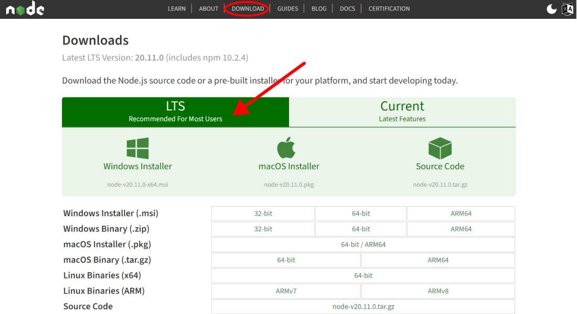Click the Downloads page heading
This screenshot has height=314, width=577.
(x=95, y=40)
